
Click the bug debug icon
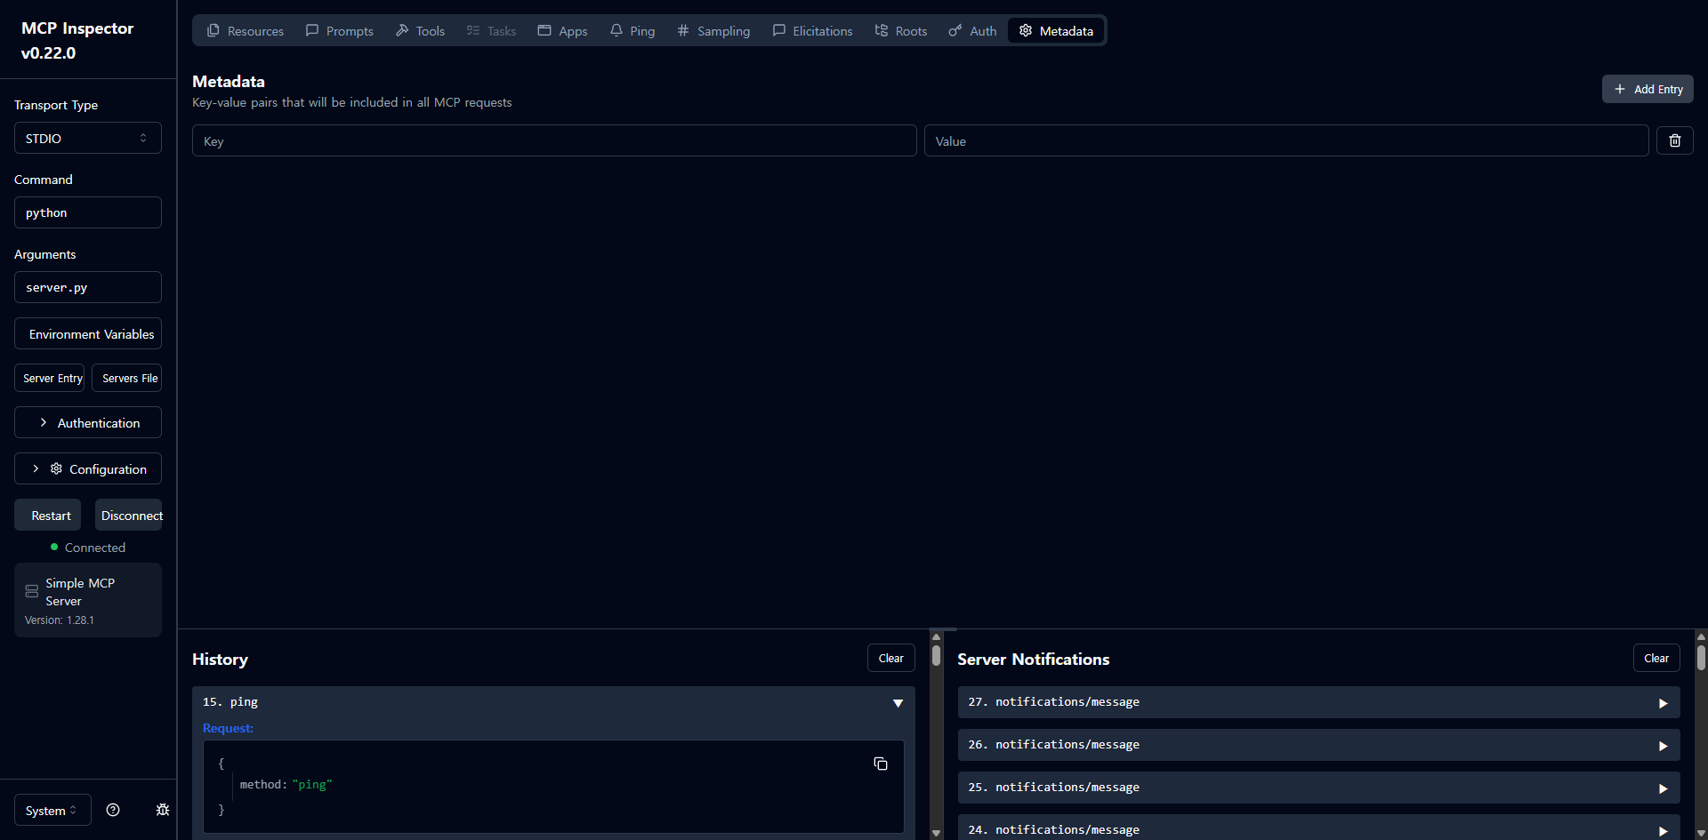coord(163,810)
